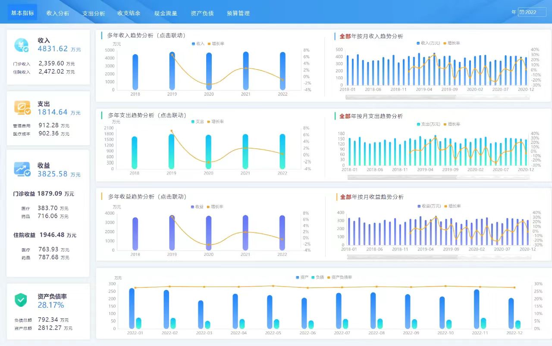Screen dimensions: 552x346
Task: Click the 住院收入 value 2,472.02
Action: (51, 72)
